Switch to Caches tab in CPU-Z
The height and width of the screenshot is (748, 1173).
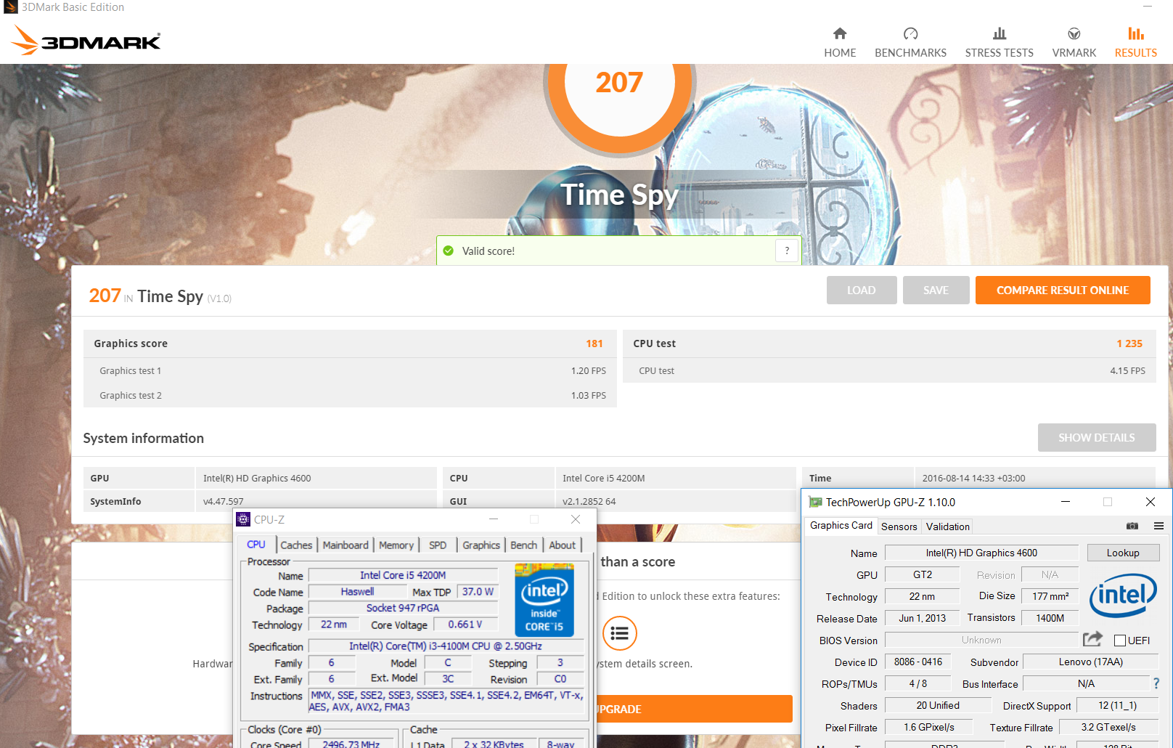[x=296, y=545]
